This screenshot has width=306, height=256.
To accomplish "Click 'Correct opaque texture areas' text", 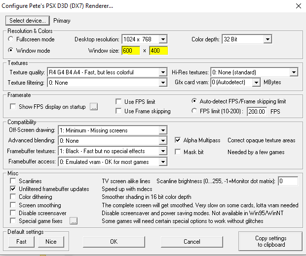I will [262, 140].
